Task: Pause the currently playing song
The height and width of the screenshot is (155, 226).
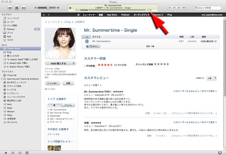Action: pos(17,8)
